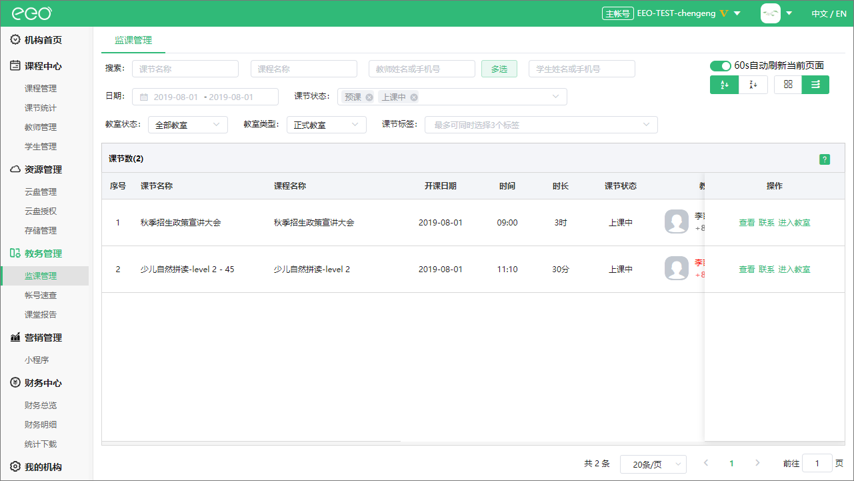Image resolution: width=854 pixels, height=481 pixels.
Task: Click the 少儿自然拼读-level 2 - 45 lesson name
Action: tap(187, 270)
